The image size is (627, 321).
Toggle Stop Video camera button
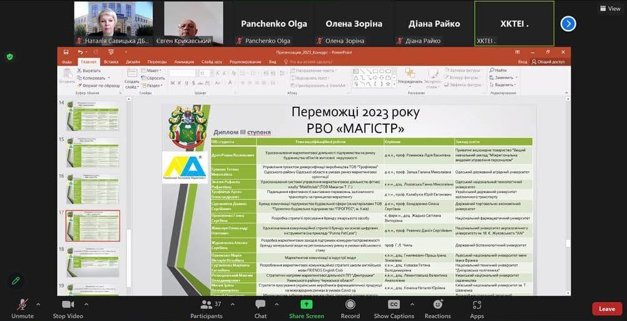coord(68,305)
